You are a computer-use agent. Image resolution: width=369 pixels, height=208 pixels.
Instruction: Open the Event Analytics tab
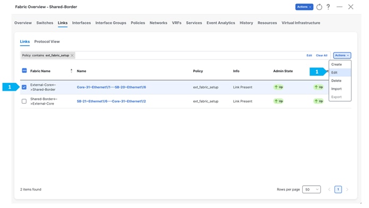point(221,23)
